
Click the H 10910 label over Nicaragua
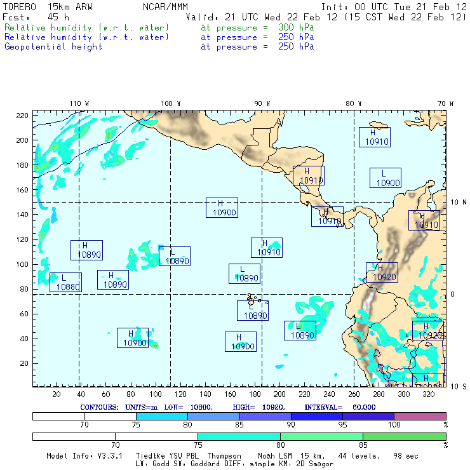[309, 176]
